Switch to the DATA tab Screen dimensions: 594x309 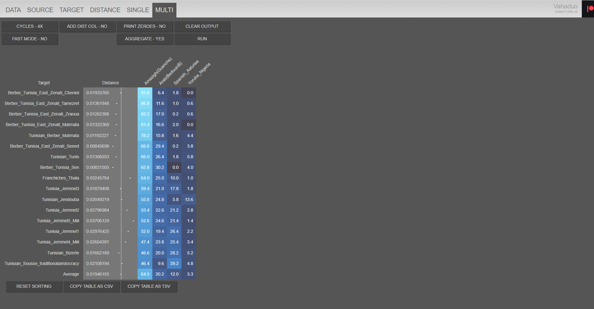[13, 10]
